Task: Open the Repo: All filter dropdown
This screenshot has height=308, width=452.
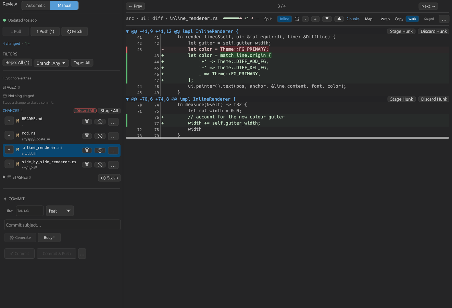Action: tap(17, 63)
